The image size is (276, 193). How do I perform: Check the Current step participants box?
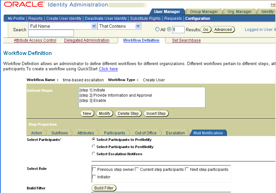pos(137,169)
